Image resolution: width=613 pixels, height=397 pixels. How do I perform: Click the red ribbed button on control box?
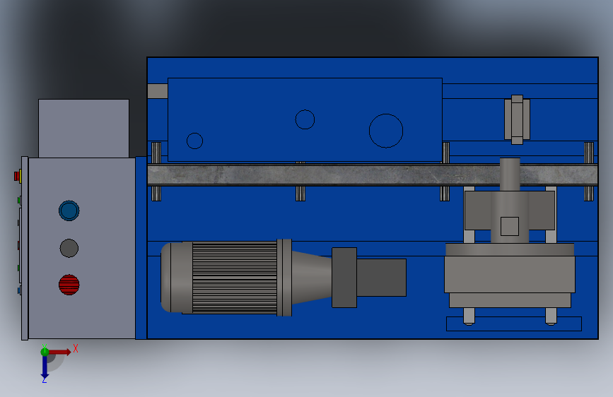[x=69, y=285]
